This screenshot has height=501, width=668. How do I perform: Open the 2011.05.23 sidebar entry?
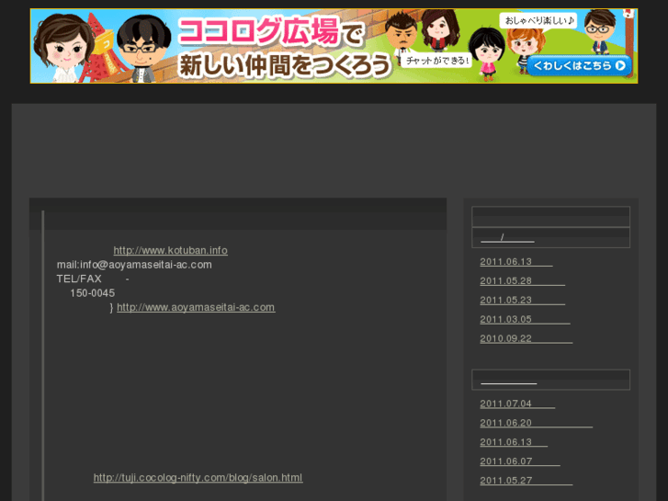[x=522, y=301]
